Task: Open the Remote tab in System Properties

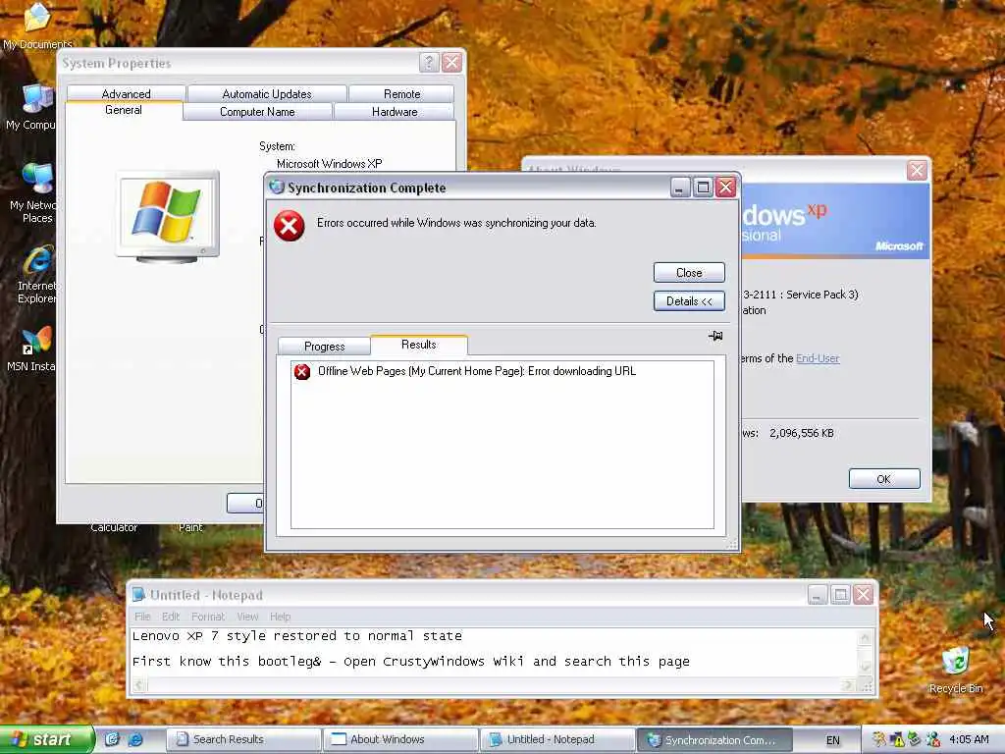Action: pyautogui.click(x=401, y=93)
